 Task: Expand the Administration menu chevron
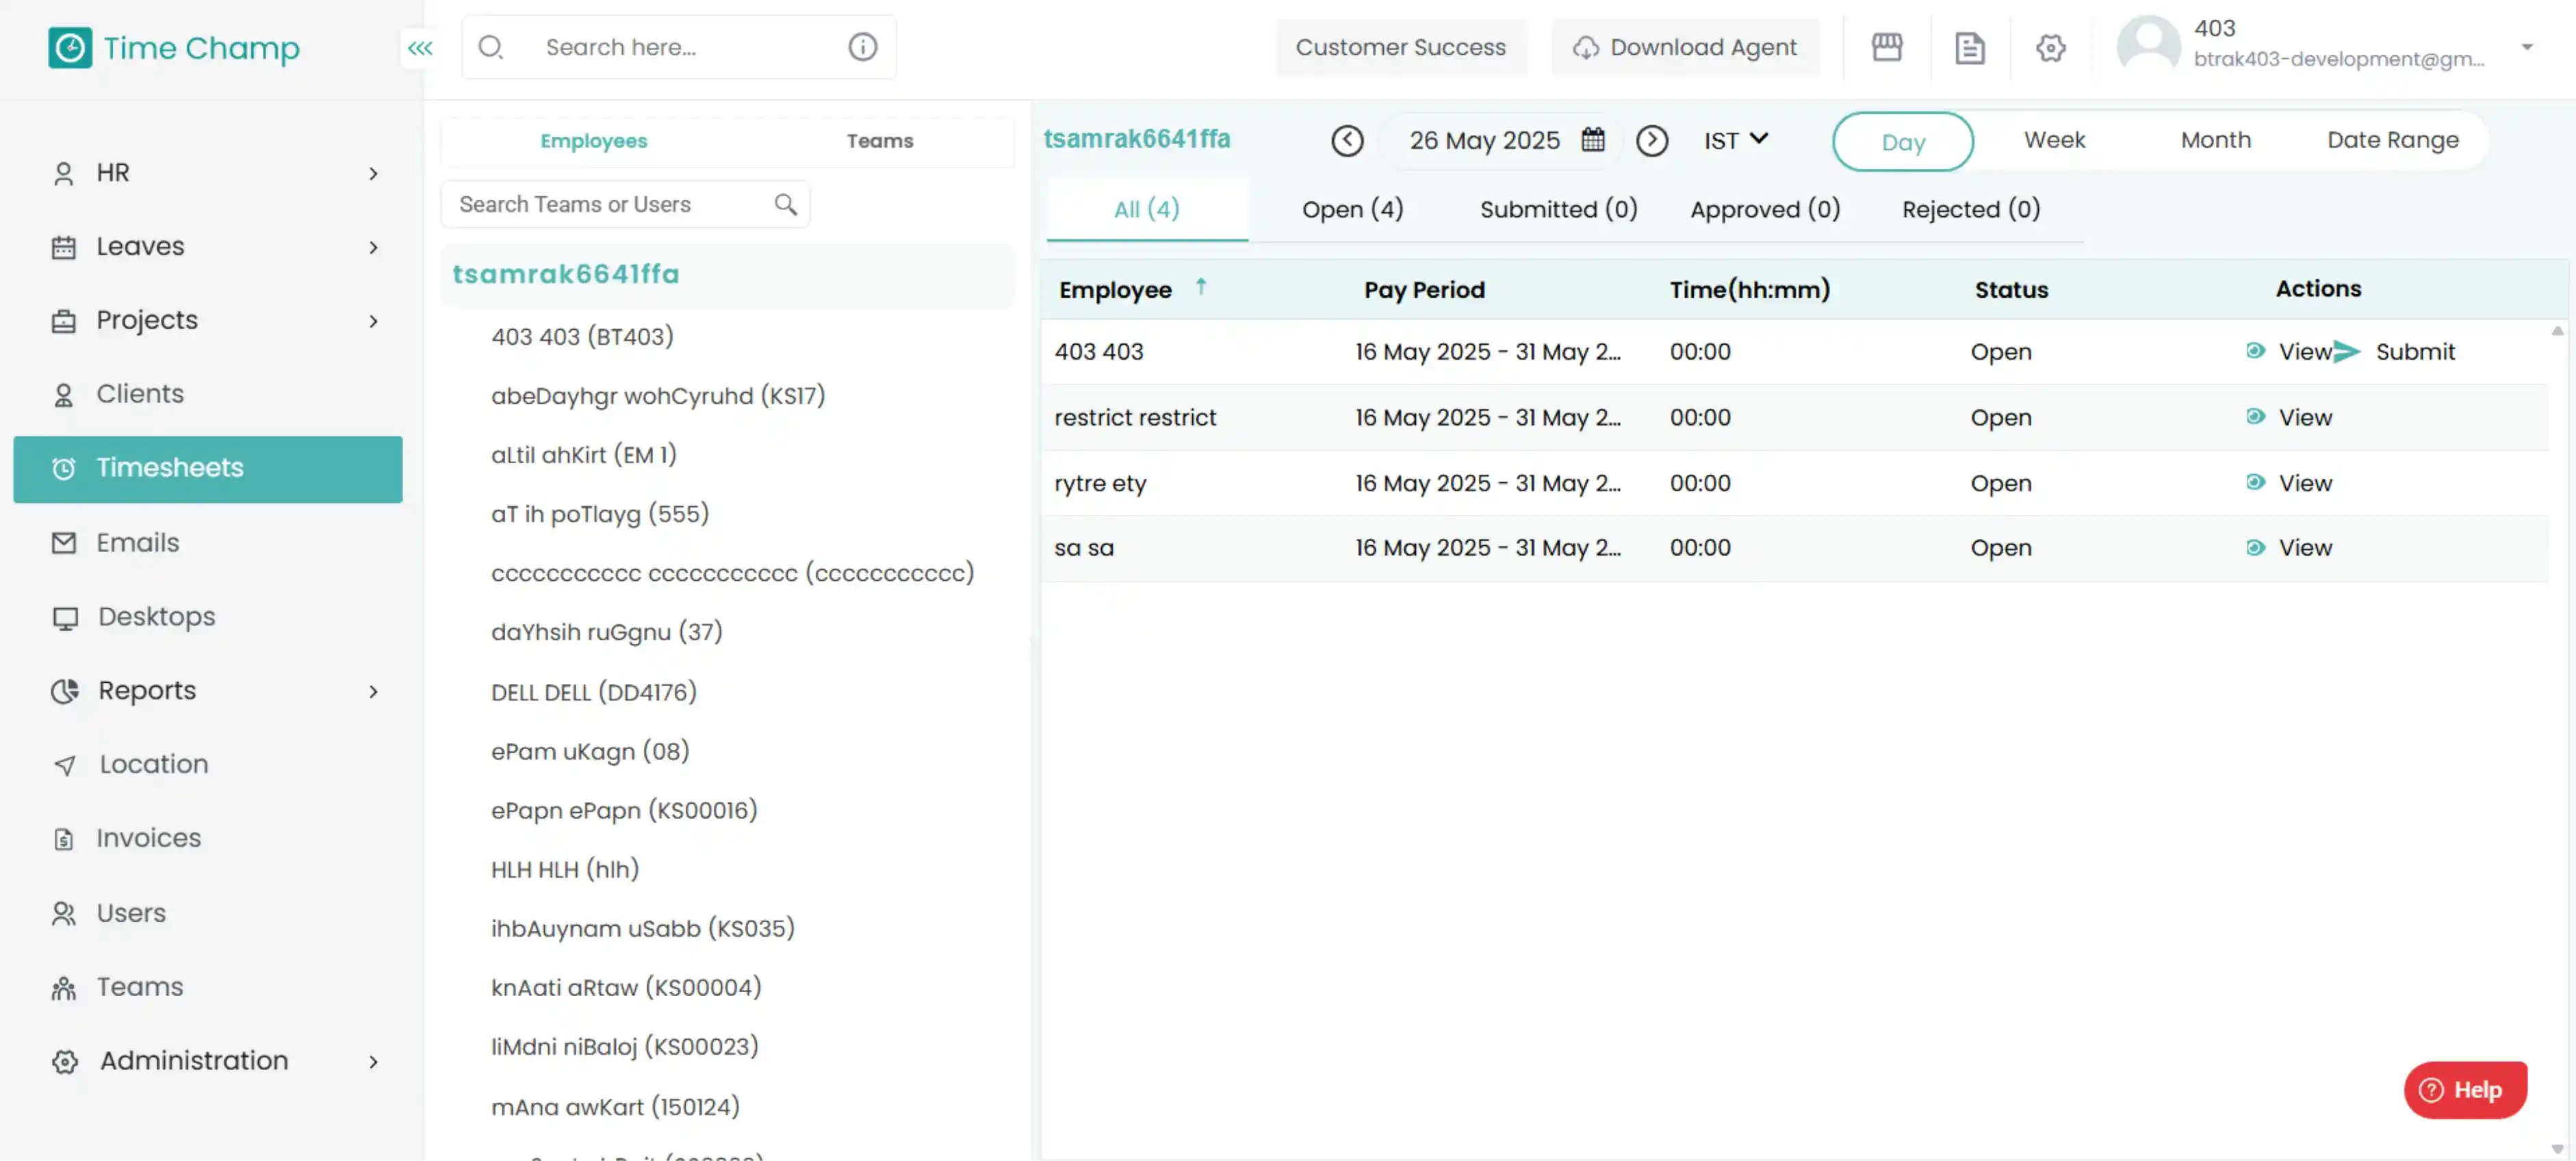click(373, 1062)
